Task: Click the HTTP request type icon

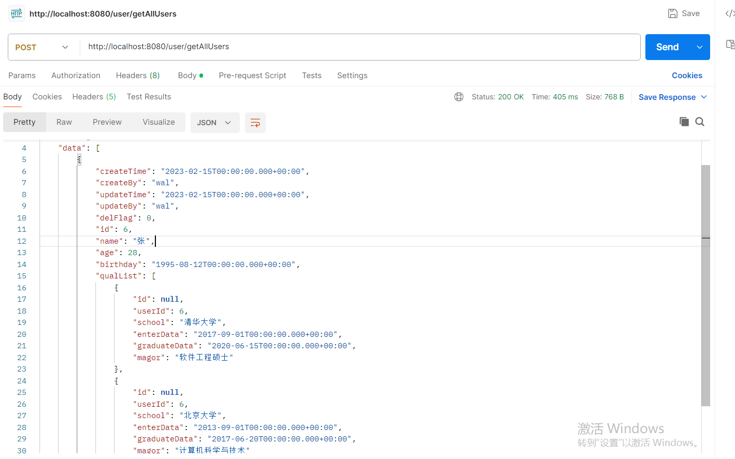Action: [x=17, y=13]
